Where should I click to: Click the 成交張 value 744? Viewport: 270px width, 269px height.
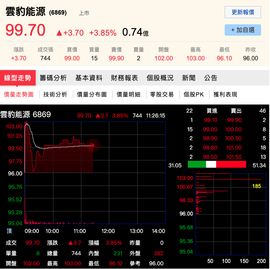45,58
